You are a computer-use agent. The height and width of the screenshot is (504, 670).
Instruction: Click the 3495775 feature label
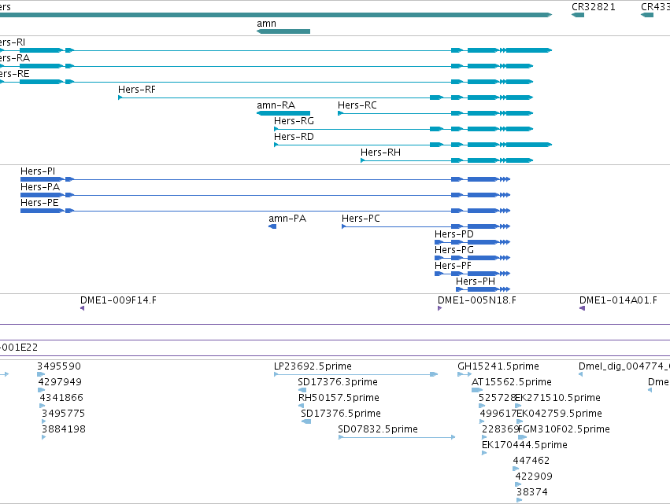coord(63,414)
